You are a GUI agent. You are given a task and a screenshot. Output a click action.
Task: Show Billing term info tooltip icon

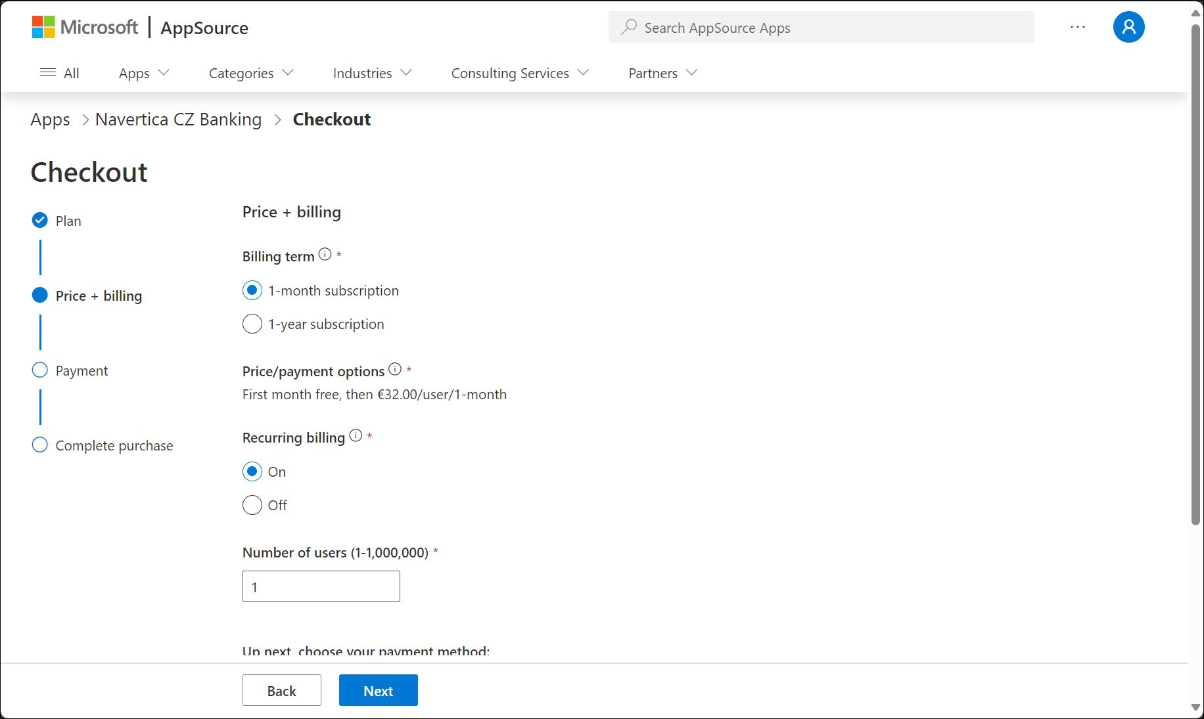point(325,254)
